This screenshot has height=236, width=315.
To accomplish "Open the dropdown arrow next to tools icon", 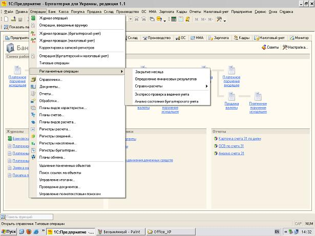I will 225,21.
